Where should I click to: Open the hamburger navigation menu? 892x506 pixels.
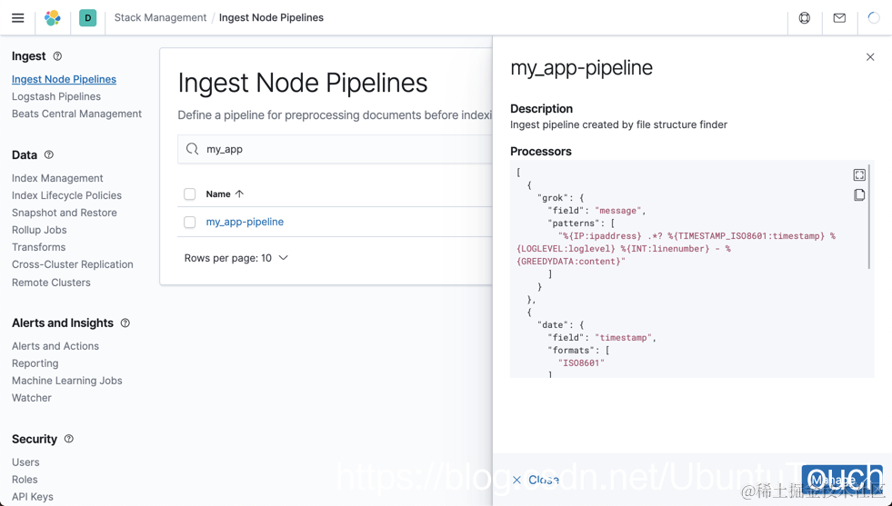(x=18, y=17)
